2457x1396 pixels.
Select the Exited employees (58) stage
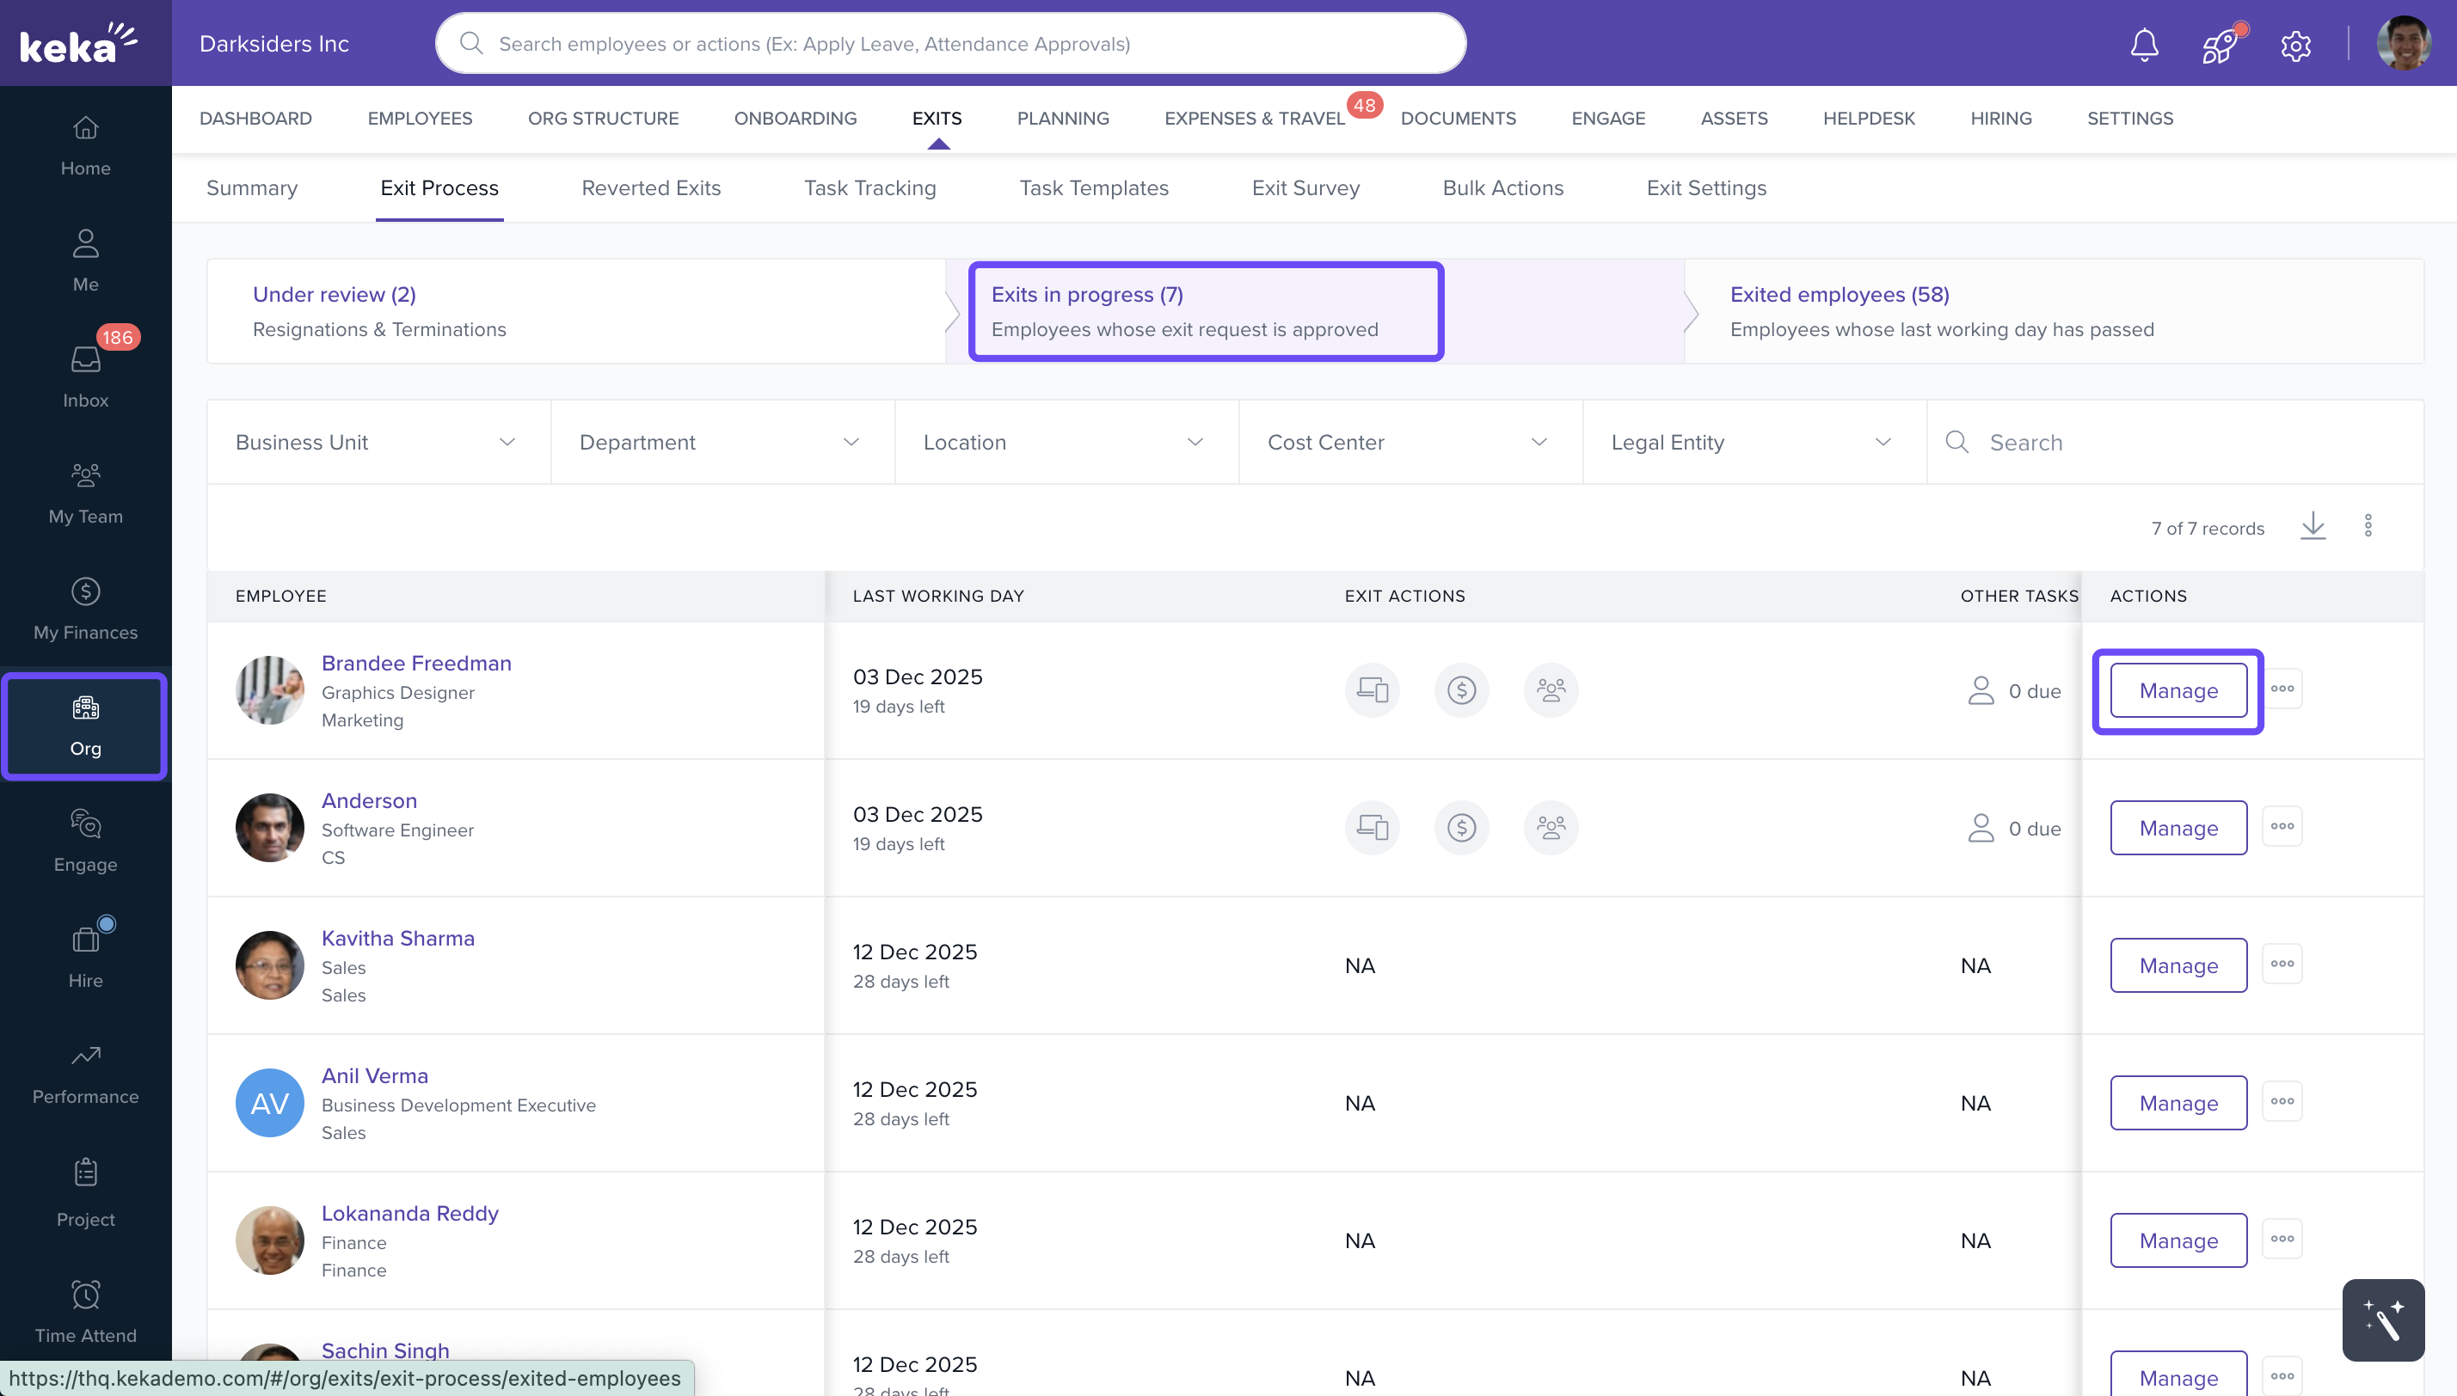click(1839, 294)
